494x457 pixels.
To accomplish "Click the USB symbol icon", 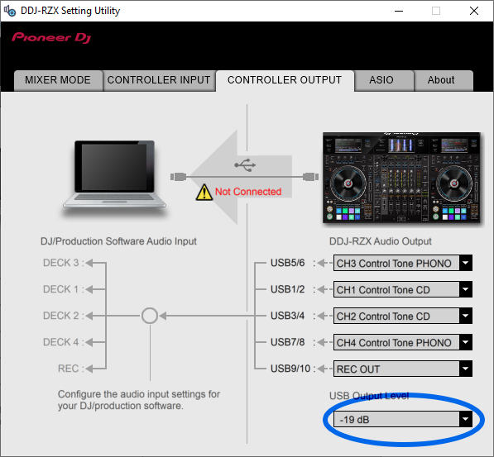I will coord(245,165).
